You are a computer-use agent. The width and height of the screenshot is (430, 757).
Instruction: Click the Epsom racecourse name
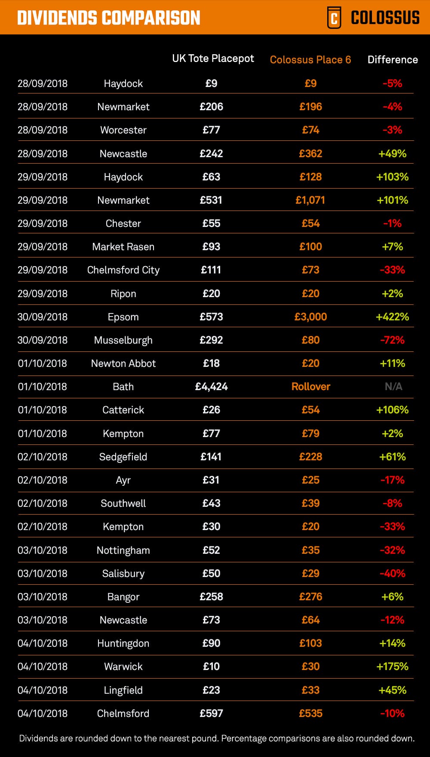[x=123, y=317]
